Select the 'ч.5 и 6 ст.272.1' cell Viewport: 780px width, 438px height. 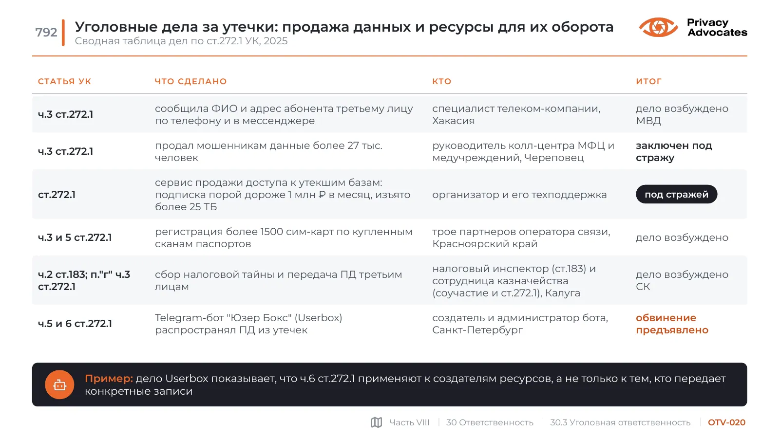tap(75, 324)
